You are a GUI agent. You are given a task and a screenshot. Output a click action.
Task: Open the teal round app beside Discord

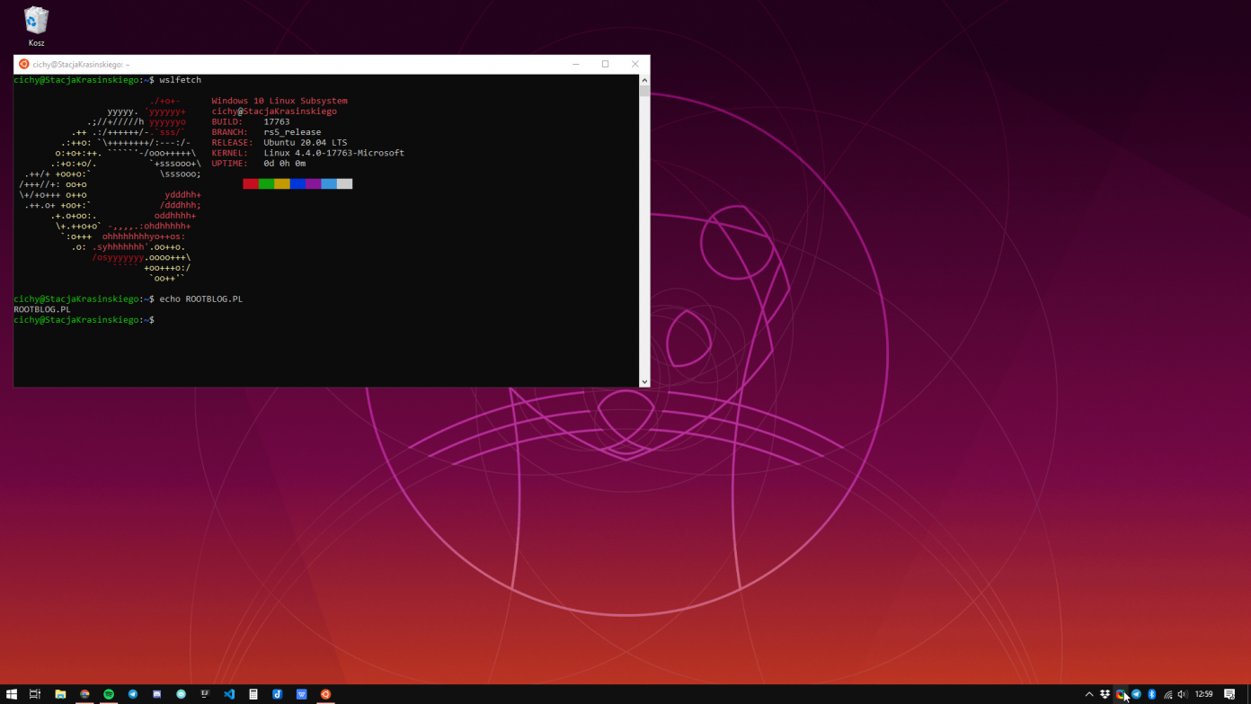click(x=181, y=694)
